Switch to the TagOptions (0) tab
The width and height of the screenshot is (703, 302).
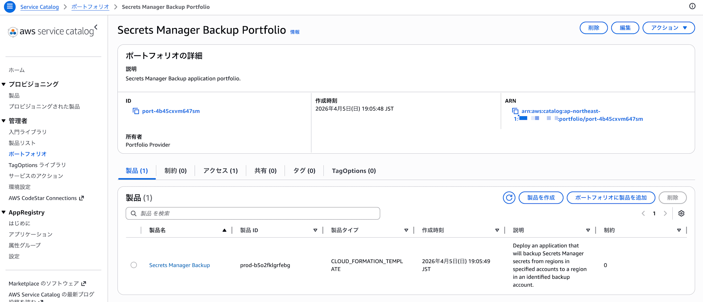point(354,171)
